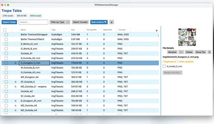214x124 pixels.
Task: Expand the Filter by Type dropdown arrow
Action: [68, 22]
